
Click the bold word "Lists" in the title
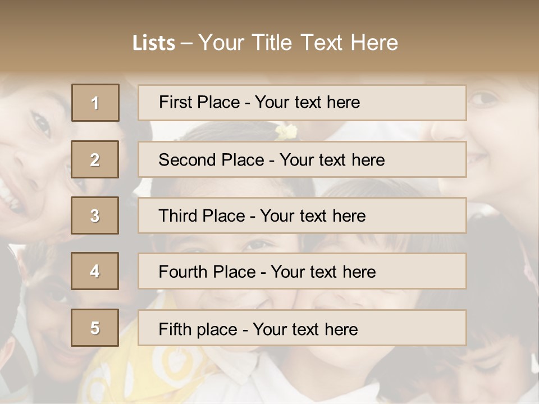153,43
